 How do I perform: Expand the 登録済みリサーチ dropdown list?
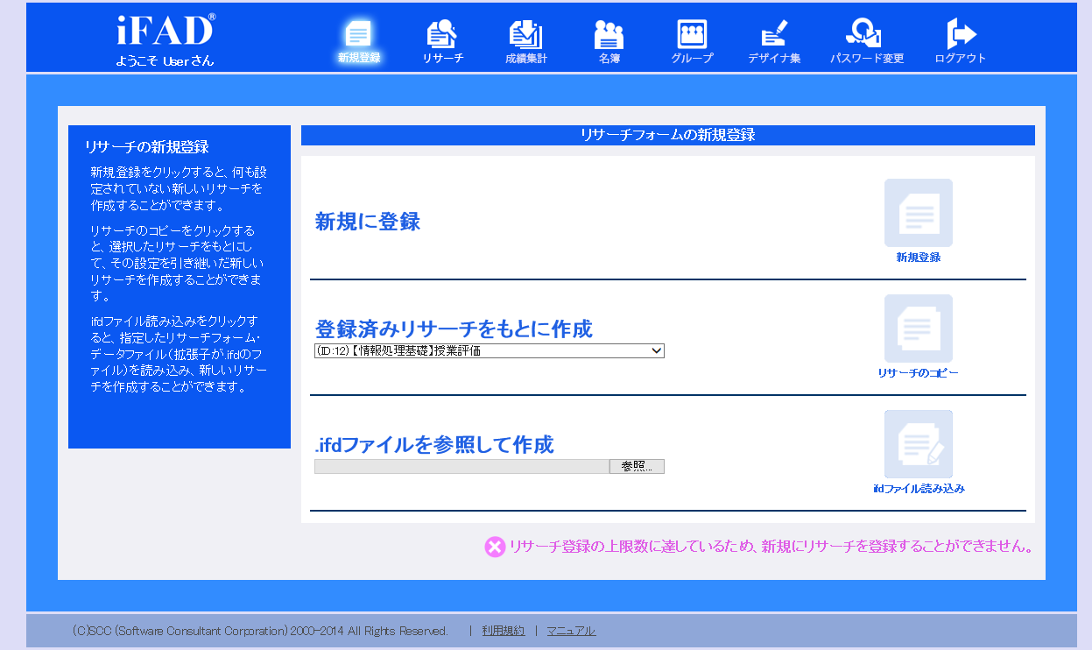[x=490, y=351]
